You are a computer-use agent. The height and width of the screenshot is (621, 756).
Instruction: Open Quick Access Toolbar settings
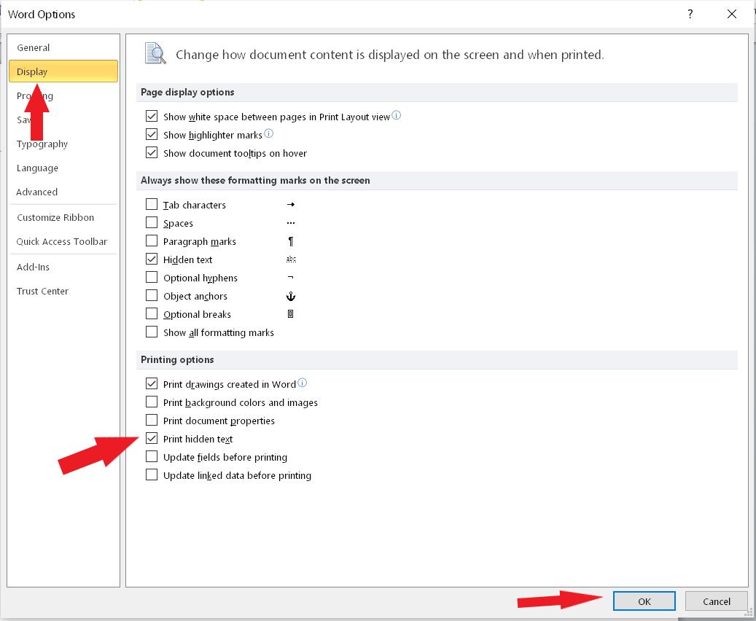point(63,241)
